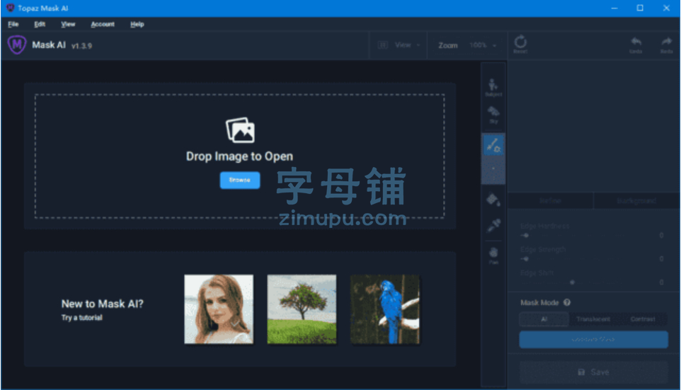Open the Help menu
Viewport: 681px width, 390px height.
pos(137,24)
